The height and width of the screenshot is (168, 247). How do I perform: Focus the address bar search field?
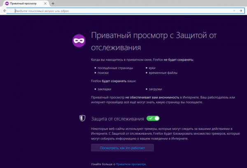(123, 11)
